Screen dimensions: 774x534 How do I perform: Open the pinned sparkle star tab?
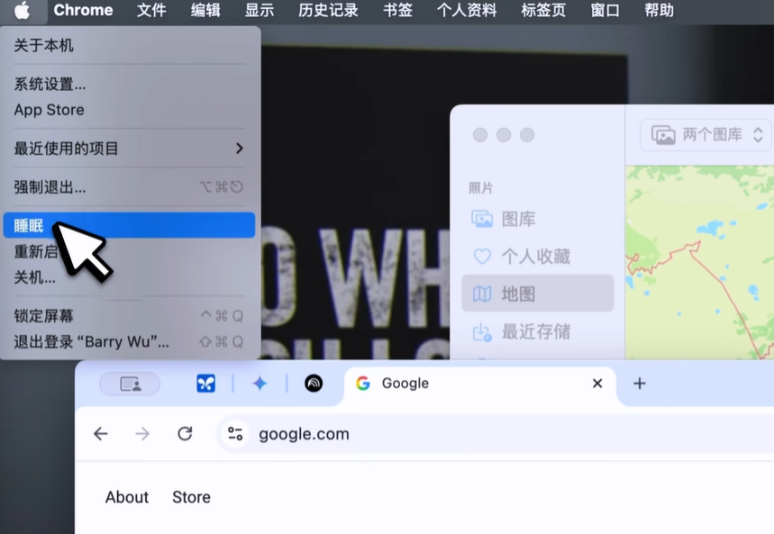pos(260,384)
